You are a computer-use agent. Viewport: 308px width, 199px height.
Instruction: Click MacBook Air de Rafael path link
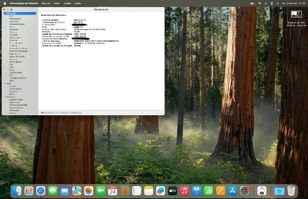(x=57, y=113)
